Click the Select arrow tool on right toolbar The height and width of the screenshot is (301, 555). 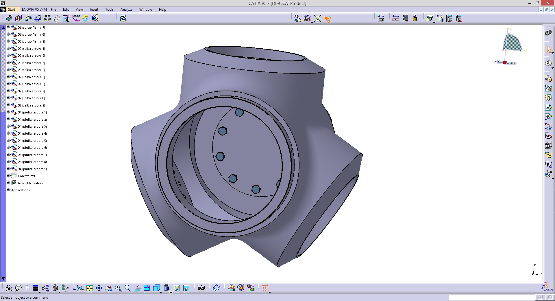548,49
